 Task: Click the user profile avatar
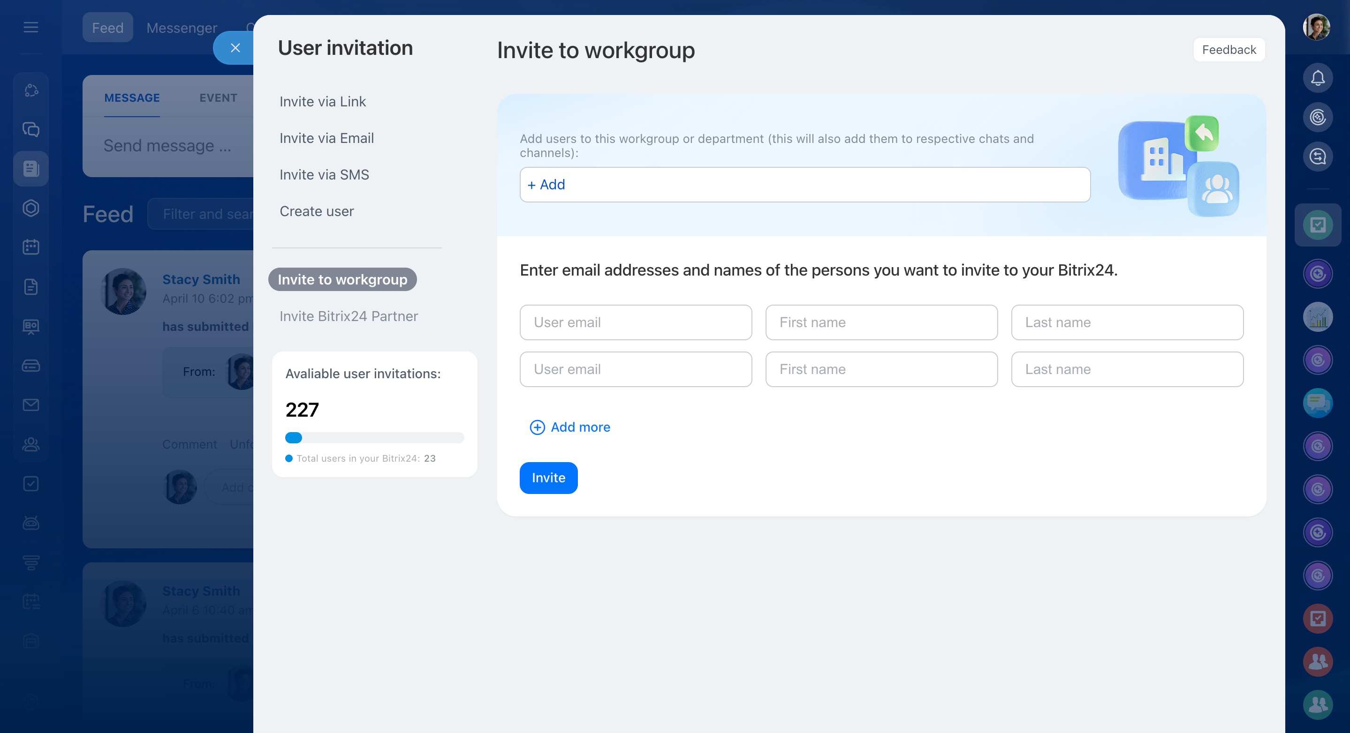[1316, 27]
